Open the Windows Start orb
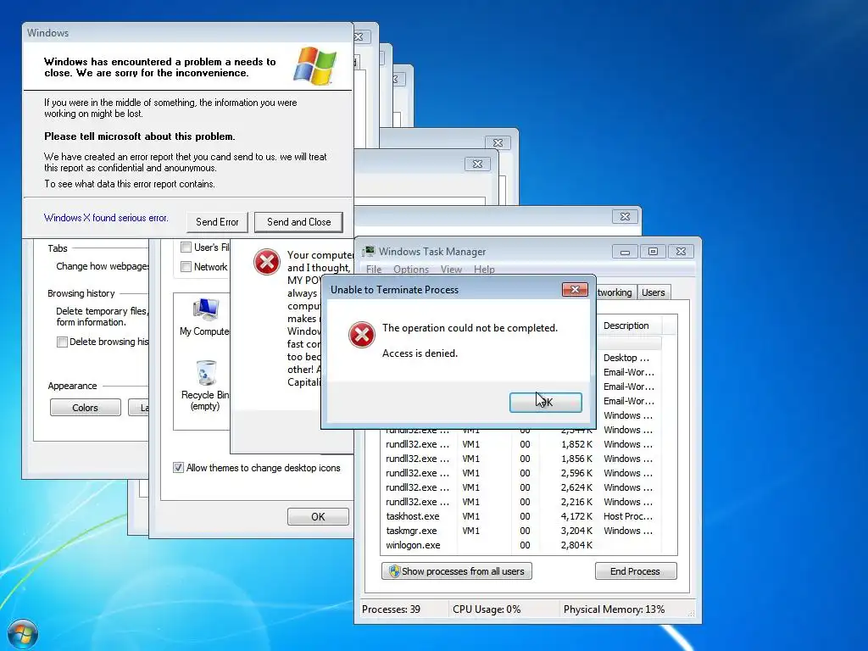The height and width of the screenshot is (651, 868). [x=23, y=634]
